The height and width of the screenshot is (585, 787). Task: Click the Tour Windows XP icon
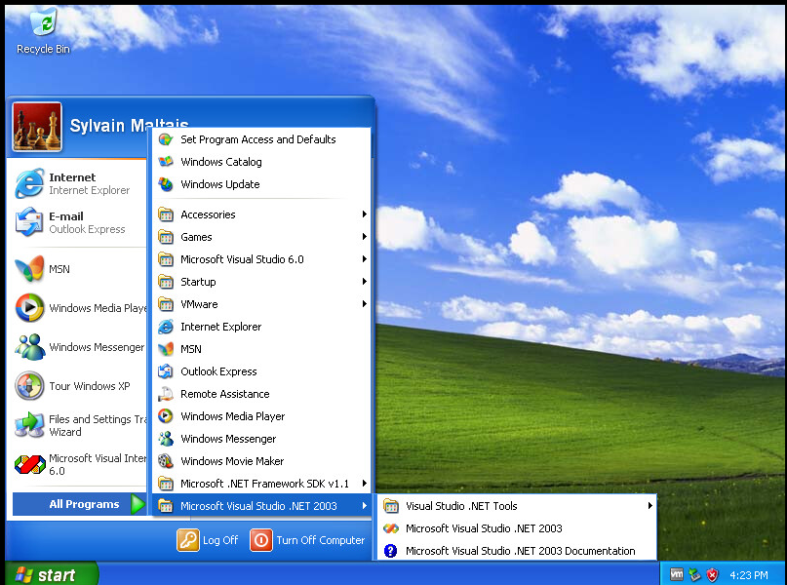coord(29,386)
